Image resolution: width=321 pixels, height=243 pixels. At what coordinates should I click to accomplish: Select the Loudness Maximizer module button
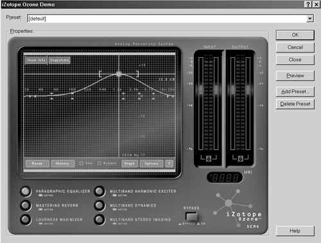coord(26,219)
